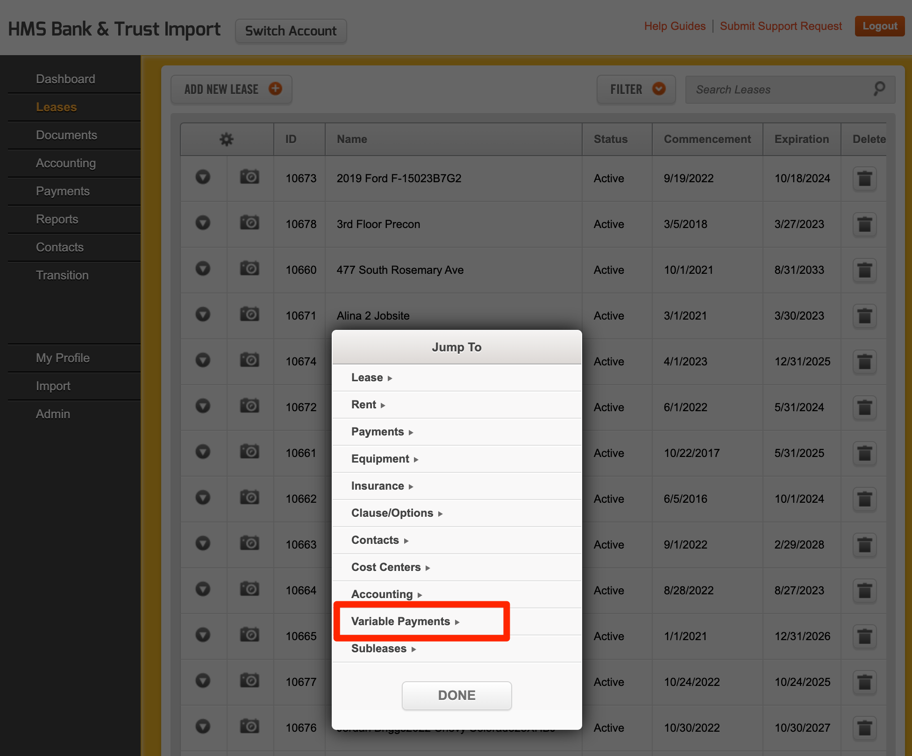Image resolution: width=912 pixels, height=756 pixels.
Task: Open Admin in sidebar
Action: point(53,414)
